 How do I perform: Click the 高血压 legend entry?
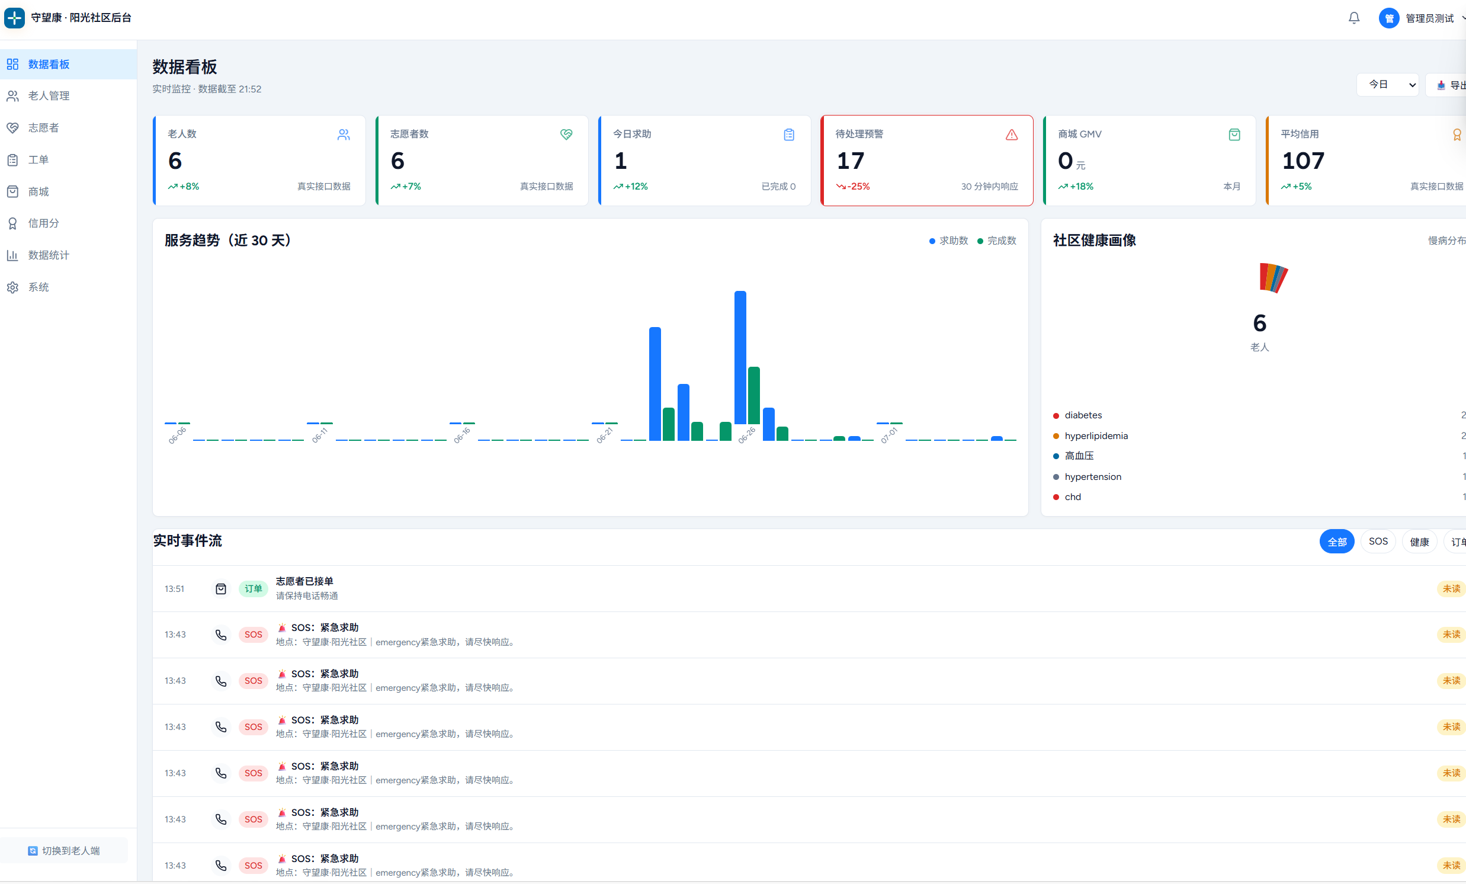tap(1073, 456)
